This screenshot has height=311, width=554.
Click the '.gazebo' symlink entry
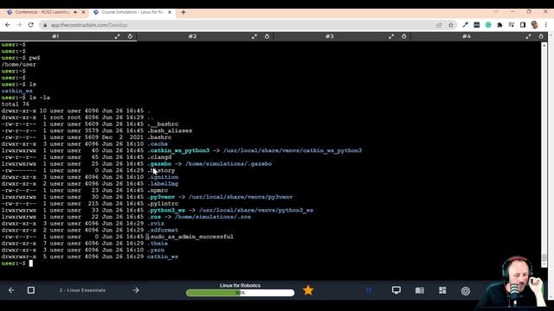[x=159, y=164]
